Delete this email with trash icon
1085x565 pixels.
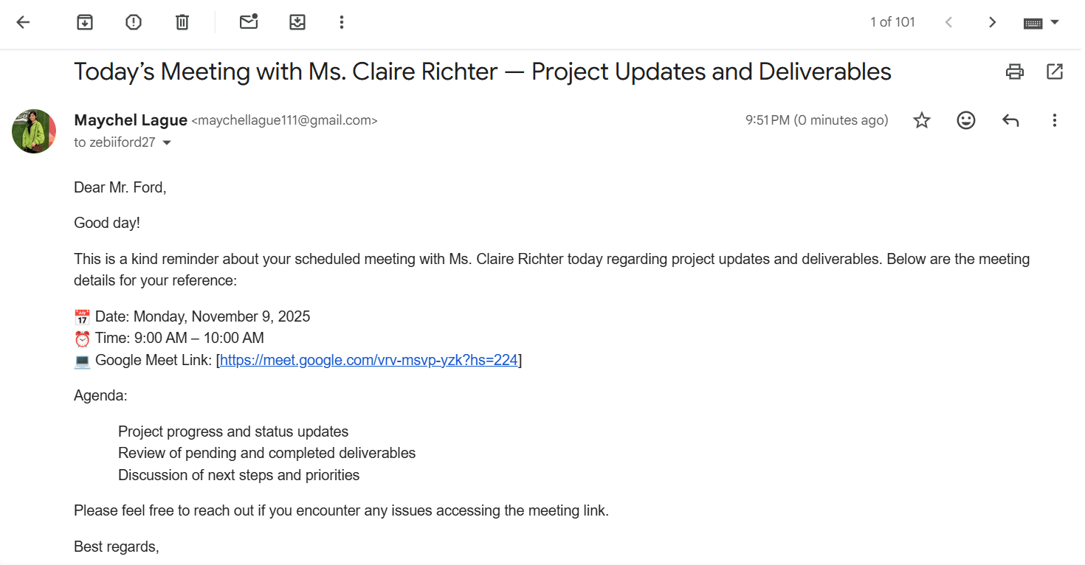182,22
